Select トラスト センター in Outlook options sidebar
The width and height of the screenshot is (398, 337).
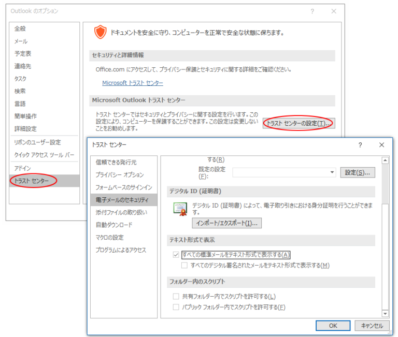pyautogui.click(x=45, y=181)
